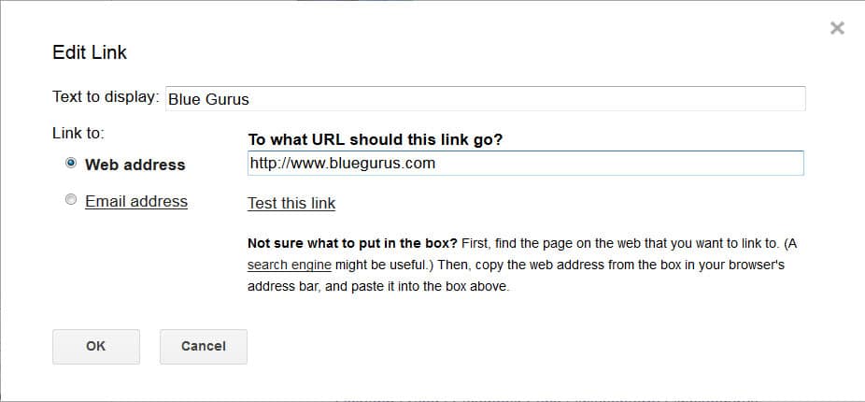Click the Edit Link dialog title
Viewport: 865px width, 402px height.
point(90,52)
